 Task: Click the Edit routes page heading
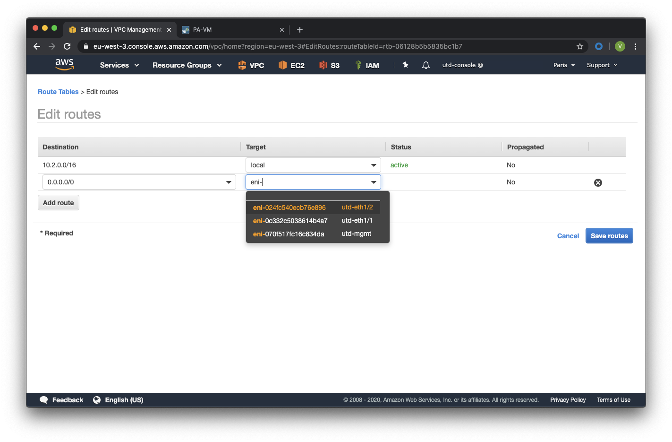tap(69, 114)
